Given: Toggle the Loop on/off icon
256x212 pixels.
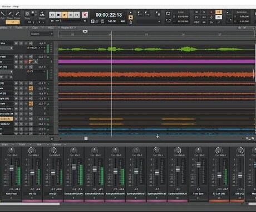Looking at the screenshot, I should coord(168,13).
